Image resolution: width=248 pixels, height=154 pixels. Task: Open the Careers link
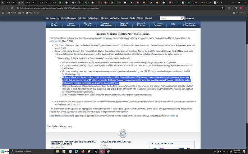click(x=124, y=18)
